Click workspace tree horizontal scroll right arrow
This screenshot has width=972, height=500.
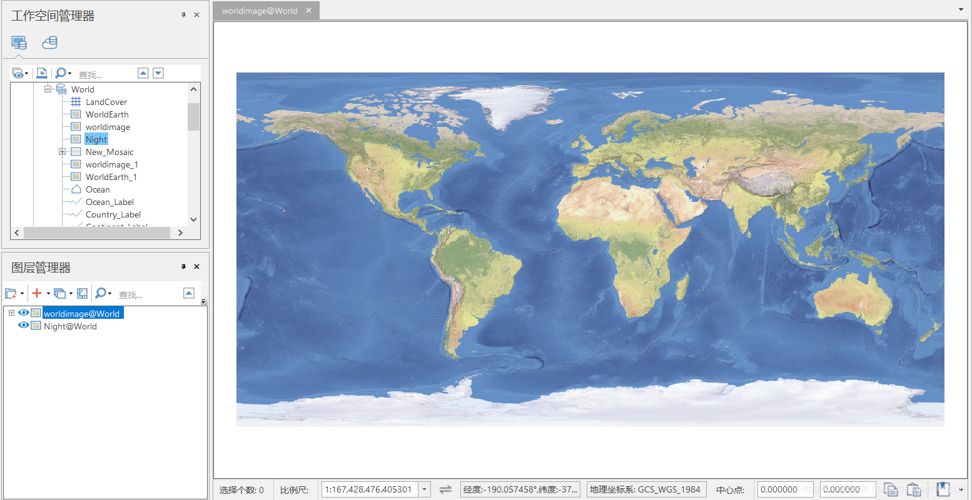click(x=180, y=232)
